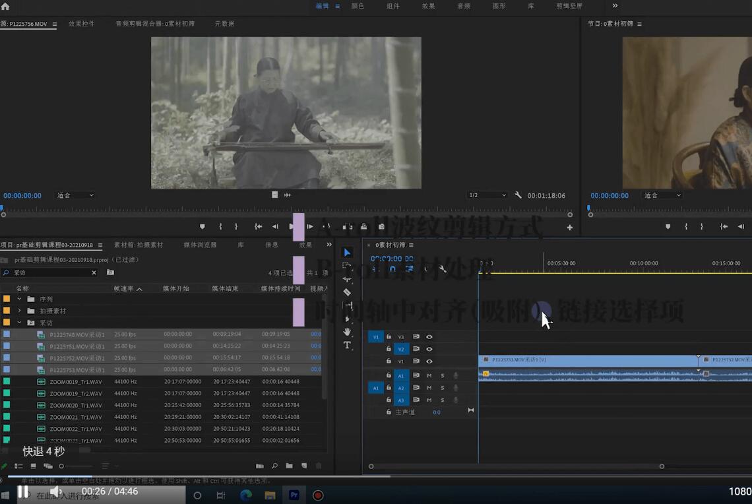The width and height of the screenshot is (752, 504).
Task: Open source monitor 1/2 resolution dropdown
Action: coord(487,195)
